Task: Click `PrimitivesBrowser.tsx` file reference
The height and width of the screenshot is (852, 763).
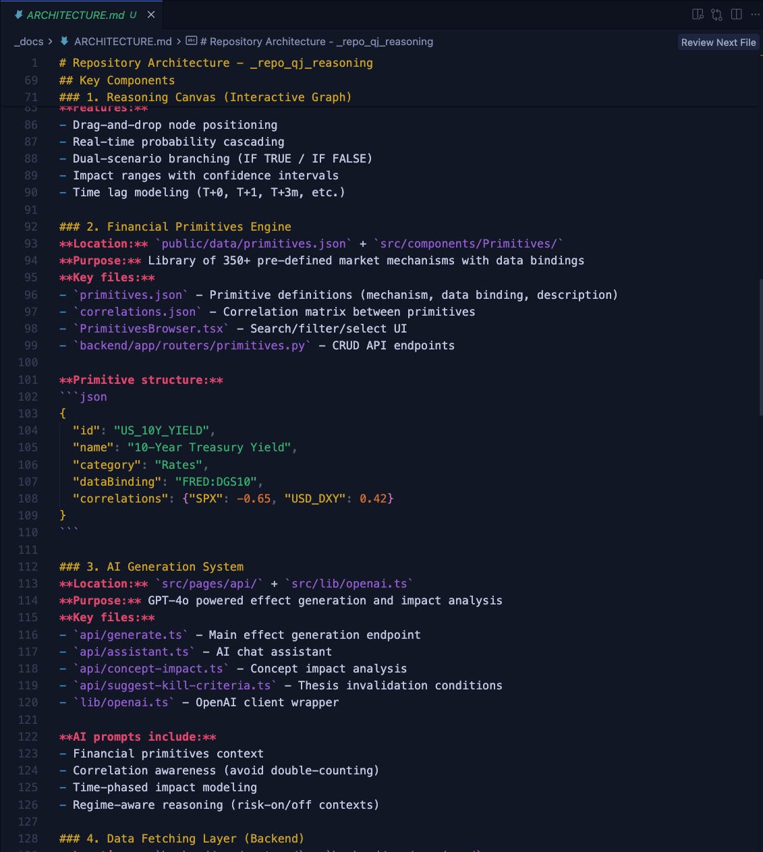Action: [152, 329]
